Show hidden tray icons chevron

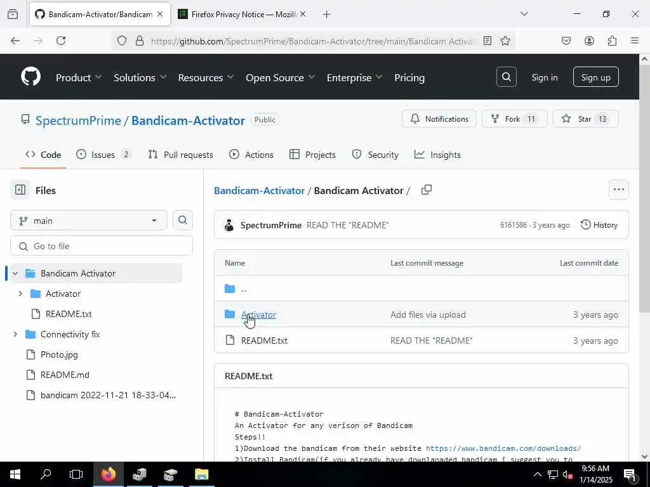tap(537, 474)
